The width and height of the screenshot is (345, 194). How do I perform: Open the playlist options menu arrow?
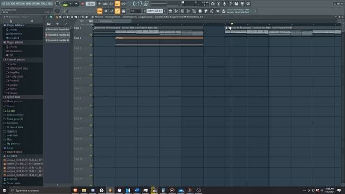click(x=47, y=17)
